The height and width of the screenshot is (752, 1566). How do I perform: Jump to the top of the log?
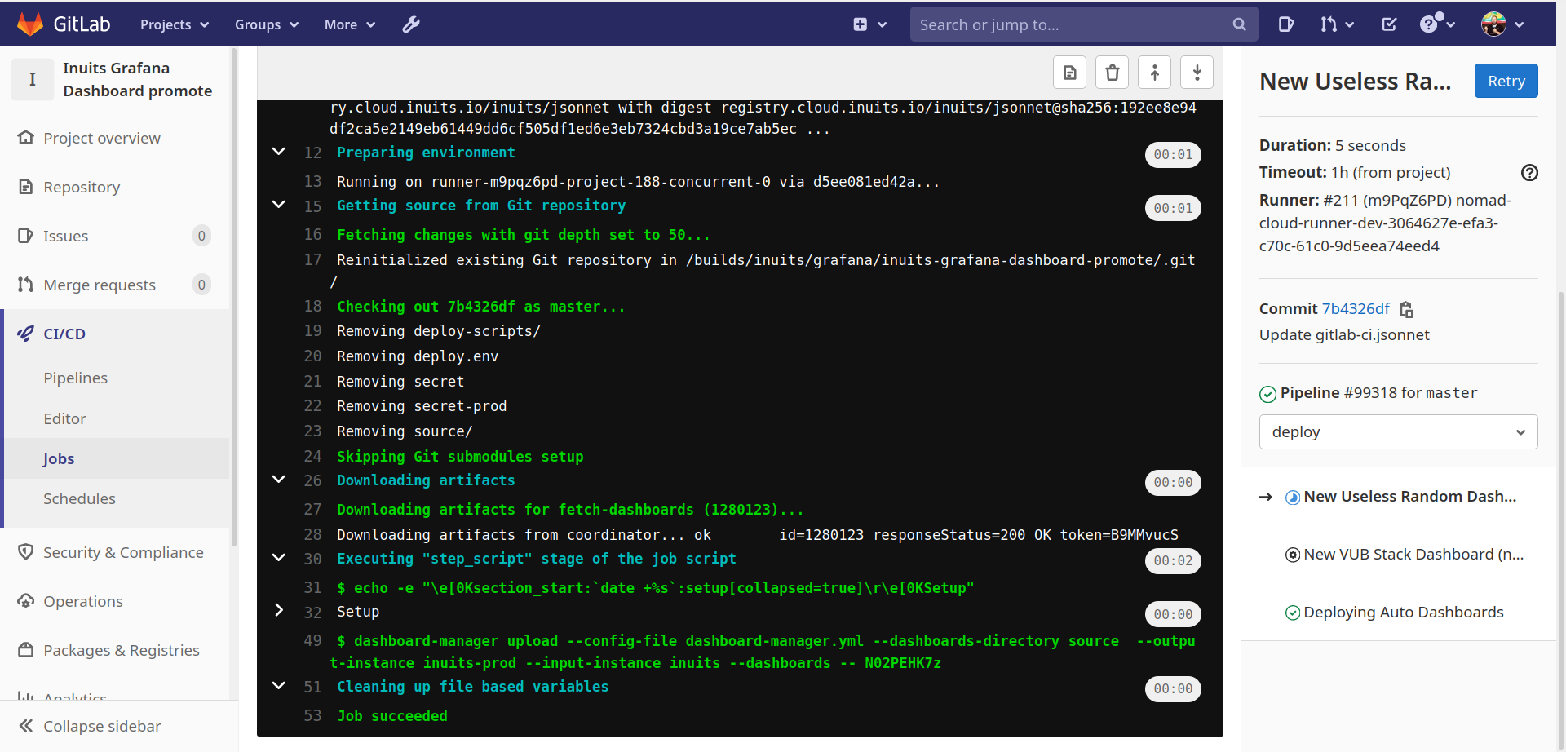[x=1154, y=73]
